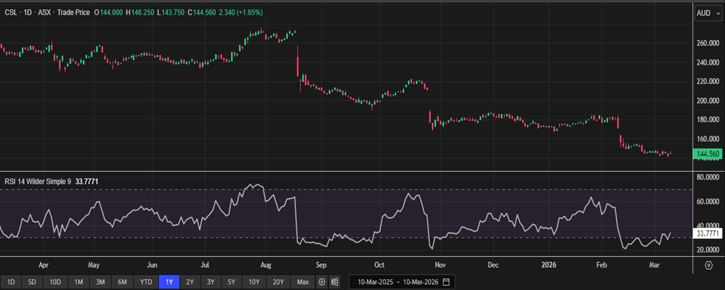The width and height of the screenshot is (725, 290).
Task: Click the table view icon beside Max
Action: 335,282
